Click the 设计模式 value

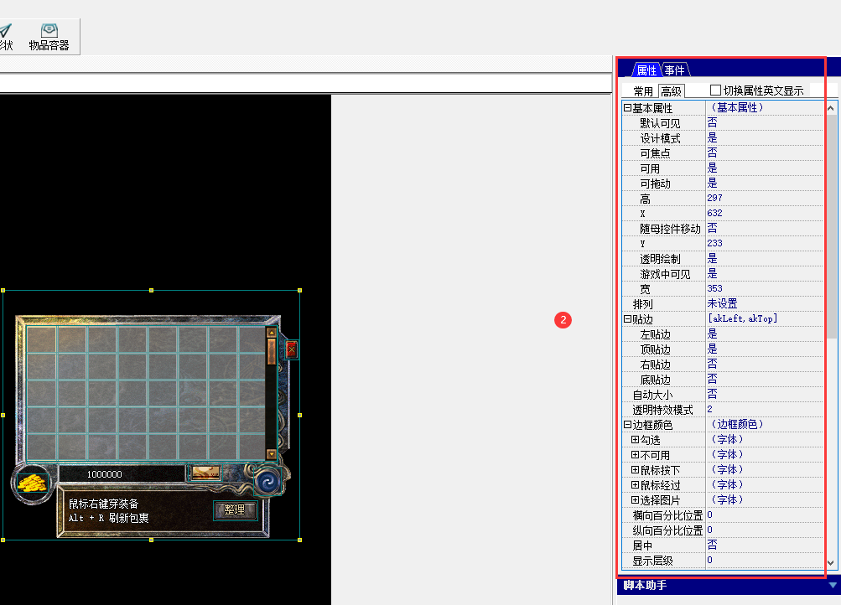tap(712, 137)
